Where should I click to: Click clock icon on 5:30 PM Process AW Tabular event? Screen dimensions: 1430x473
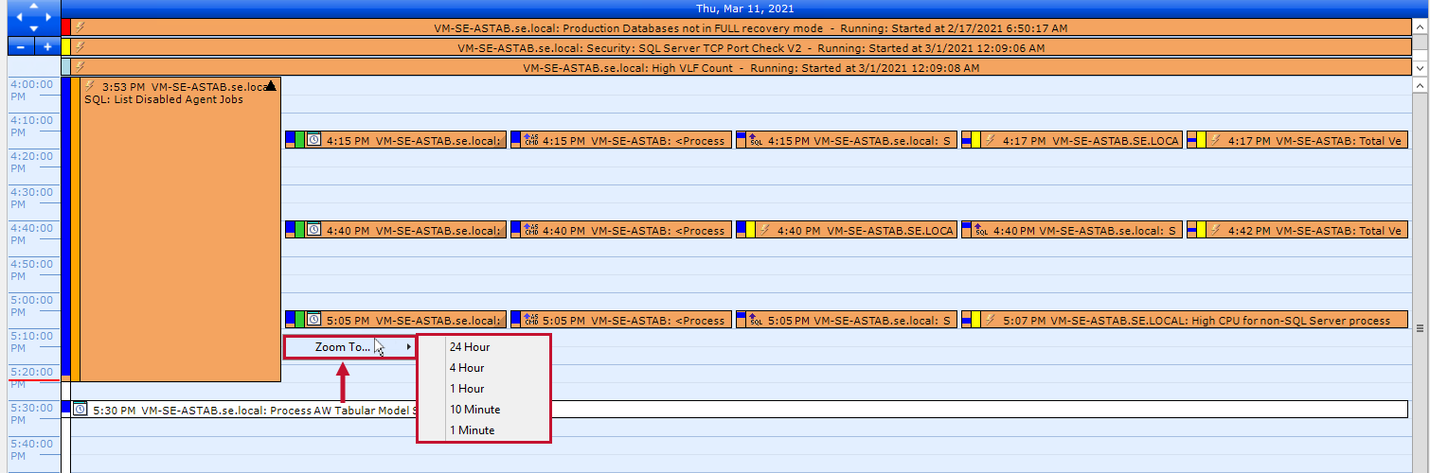pyautogui.click(x=80, y=410)
